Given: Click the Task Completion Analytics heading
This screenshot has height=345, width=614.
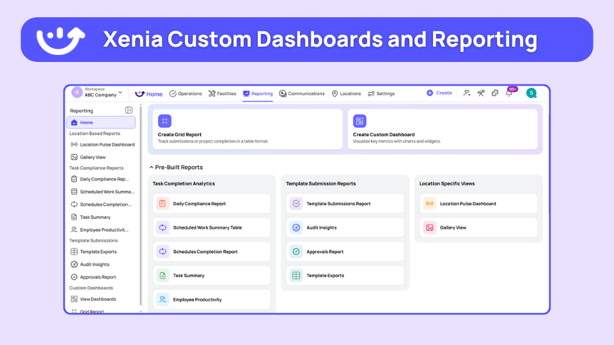Looking at the screenshot, I should point(184,183).
